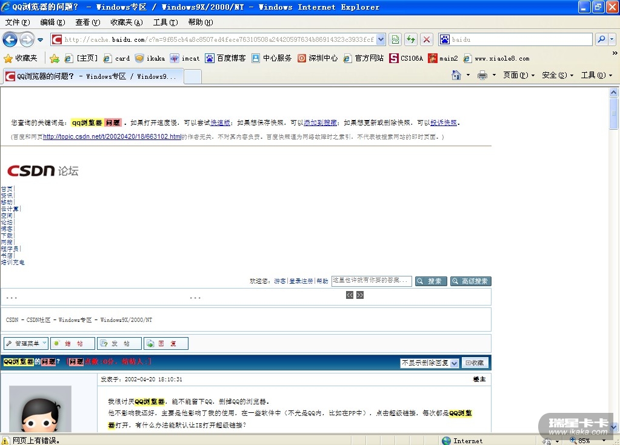Open the [主页] favorites link
Image resolution: width=620 pixels, height=445 pixels.
[x=81, y=59]
